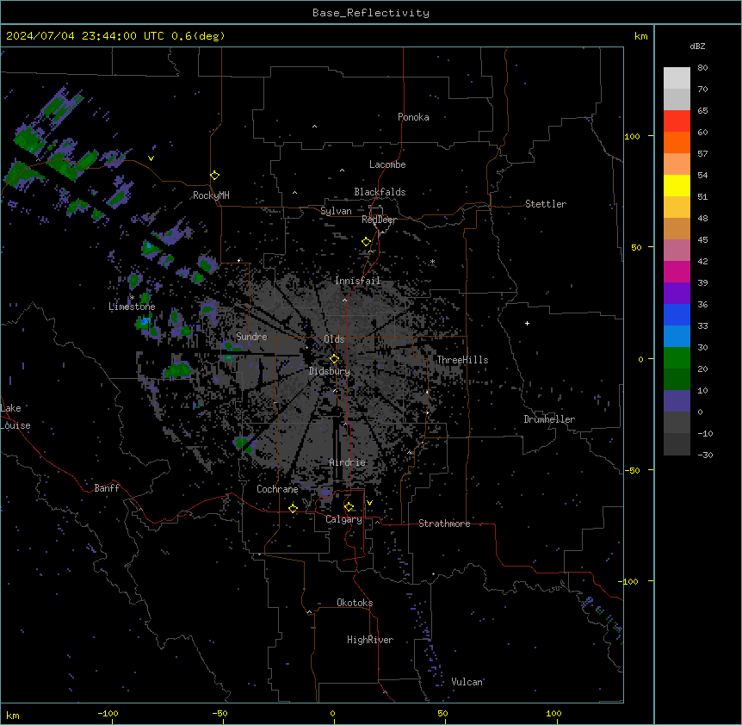The width and height of the screenshot is (742, 725).
Task: Click the yellow diamond marker near RockyMH
Action: [x=214, y=176]
